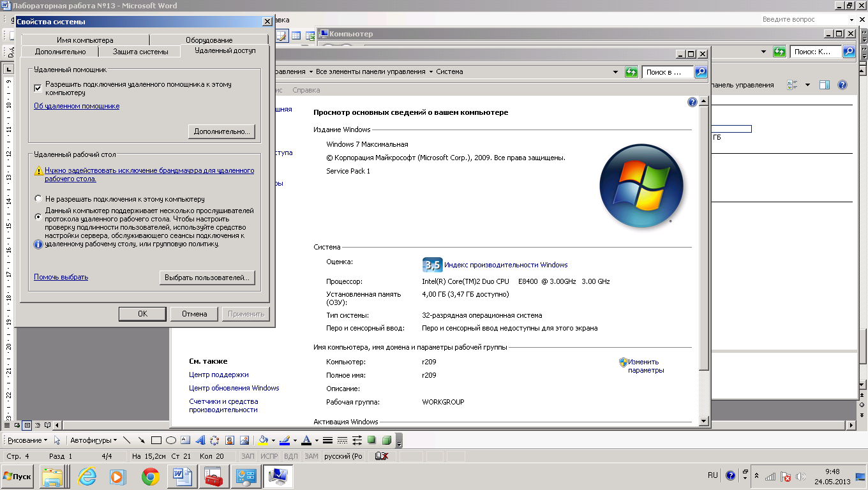Open the 'Оборудование' tab
Viewport: 868px width, 490px height.
point(209,40)
